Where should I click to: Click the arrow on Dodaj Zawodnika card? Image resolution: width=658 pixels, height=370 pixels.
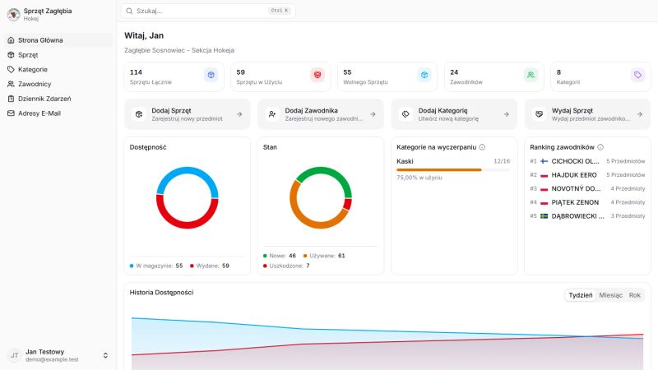373,114
